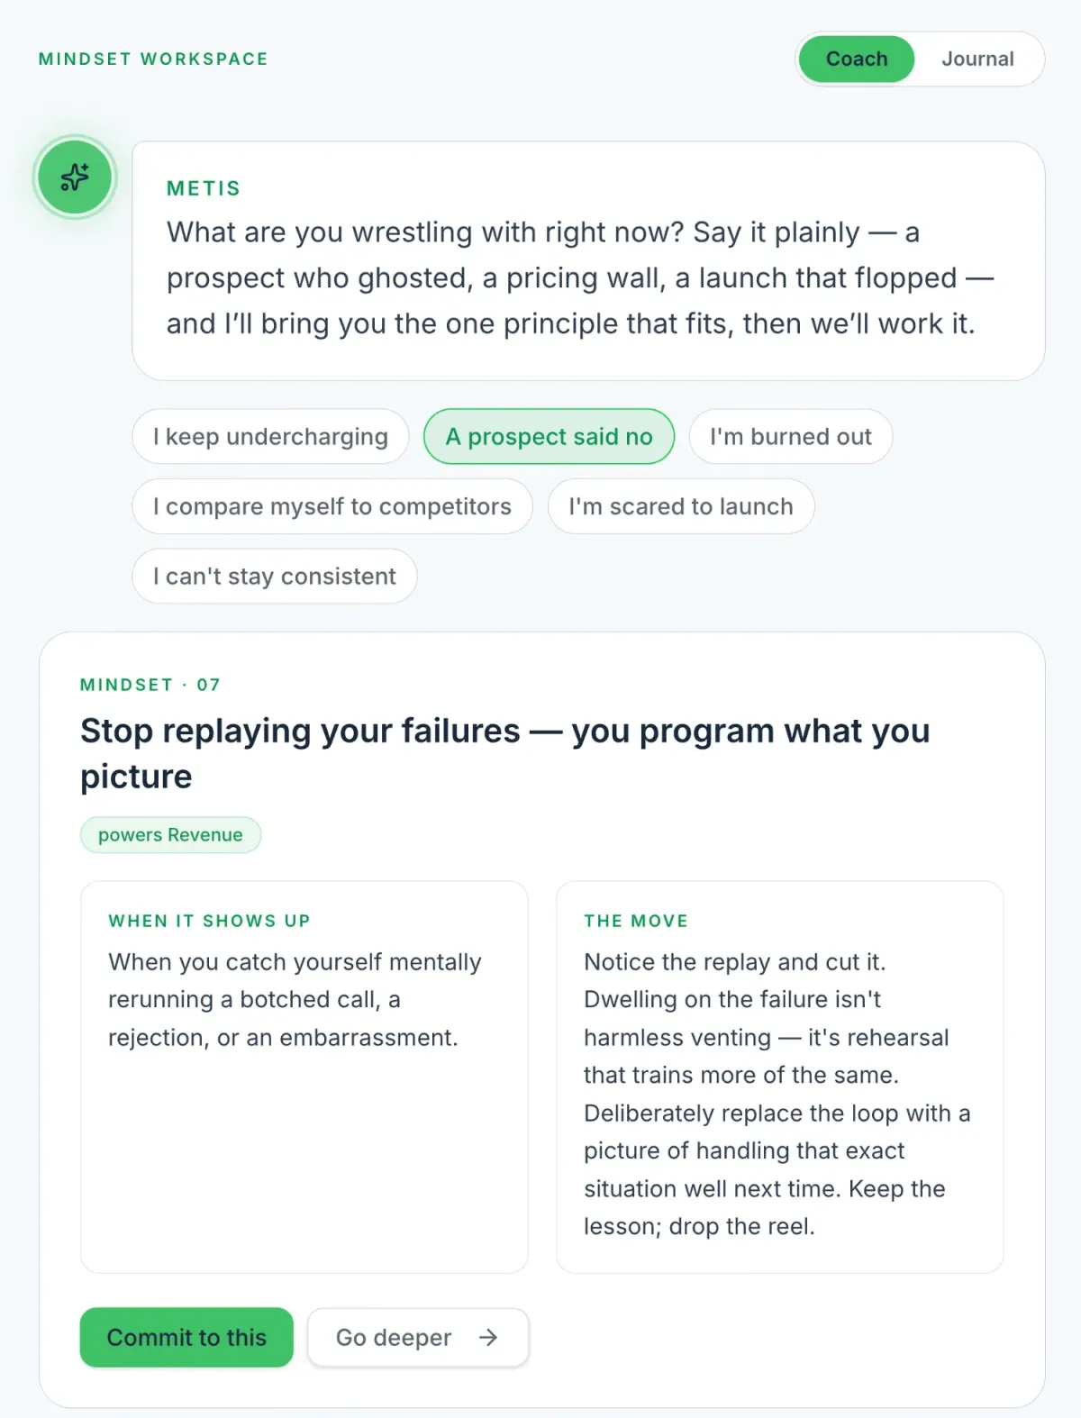The image size is (1081, 1418).
Task: Click the Metis prompt message bubble
Action: tap(588, 261)
